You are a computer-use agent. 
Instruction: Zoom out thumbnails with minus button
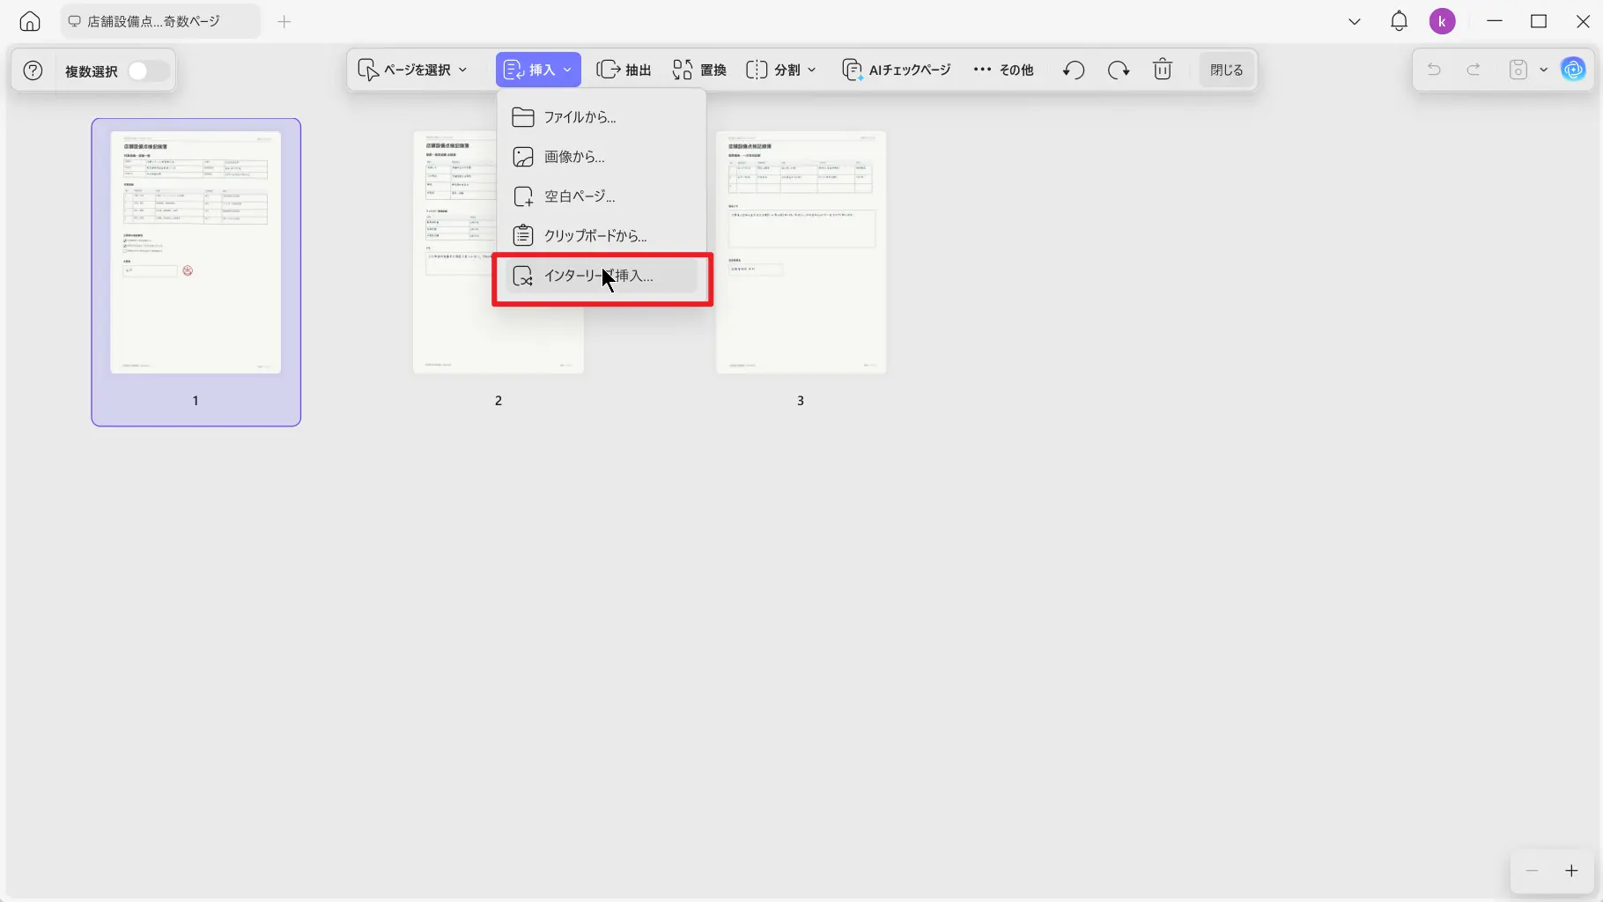click(1532, 870)
